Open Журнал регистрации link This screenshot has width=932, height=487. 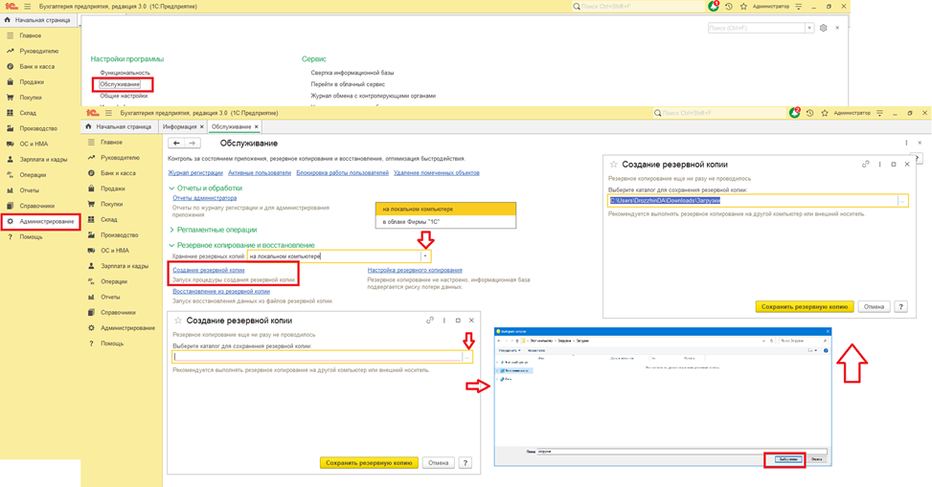tap(195, 173)
